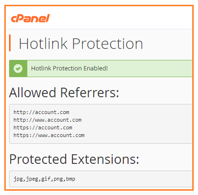
Task: Click the word Enabled! in the alert
Action: [95, 69]
